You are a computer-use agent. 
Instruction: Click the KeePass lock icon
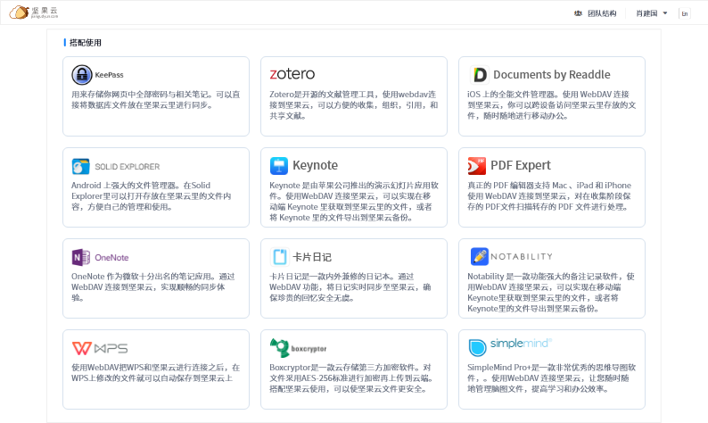[x=82, y=75]
